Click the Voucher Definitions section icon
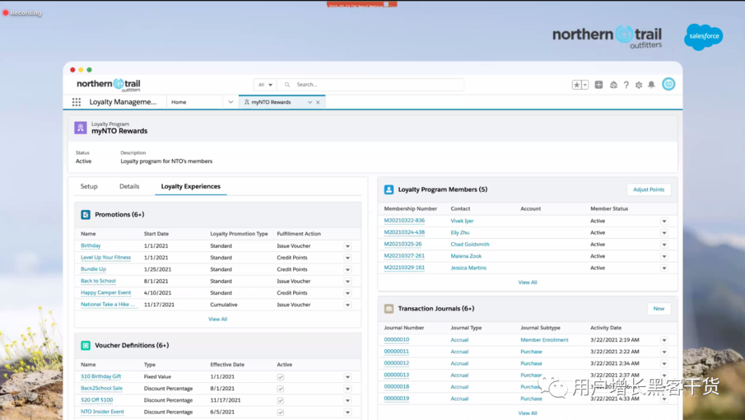The width and height of the screenshot is (745, 420). (86, 346)
